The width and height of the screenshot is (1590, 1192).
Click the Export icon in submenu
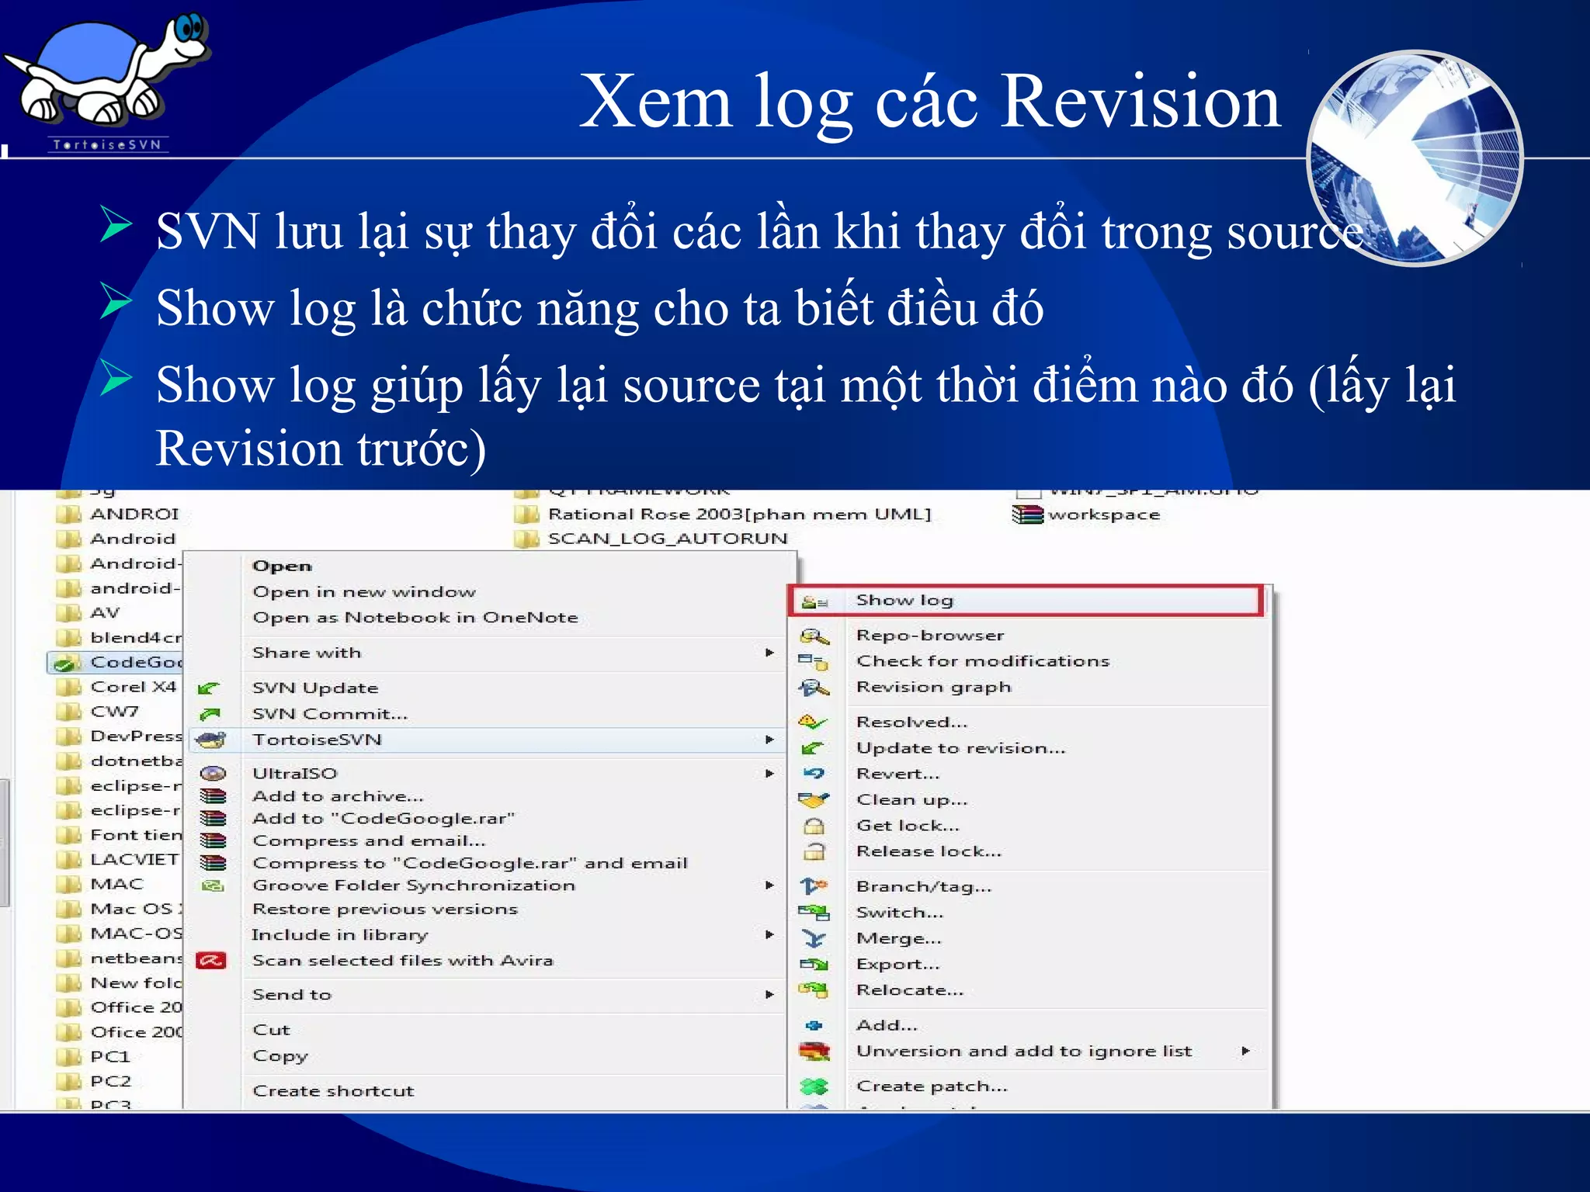point(813,965)
